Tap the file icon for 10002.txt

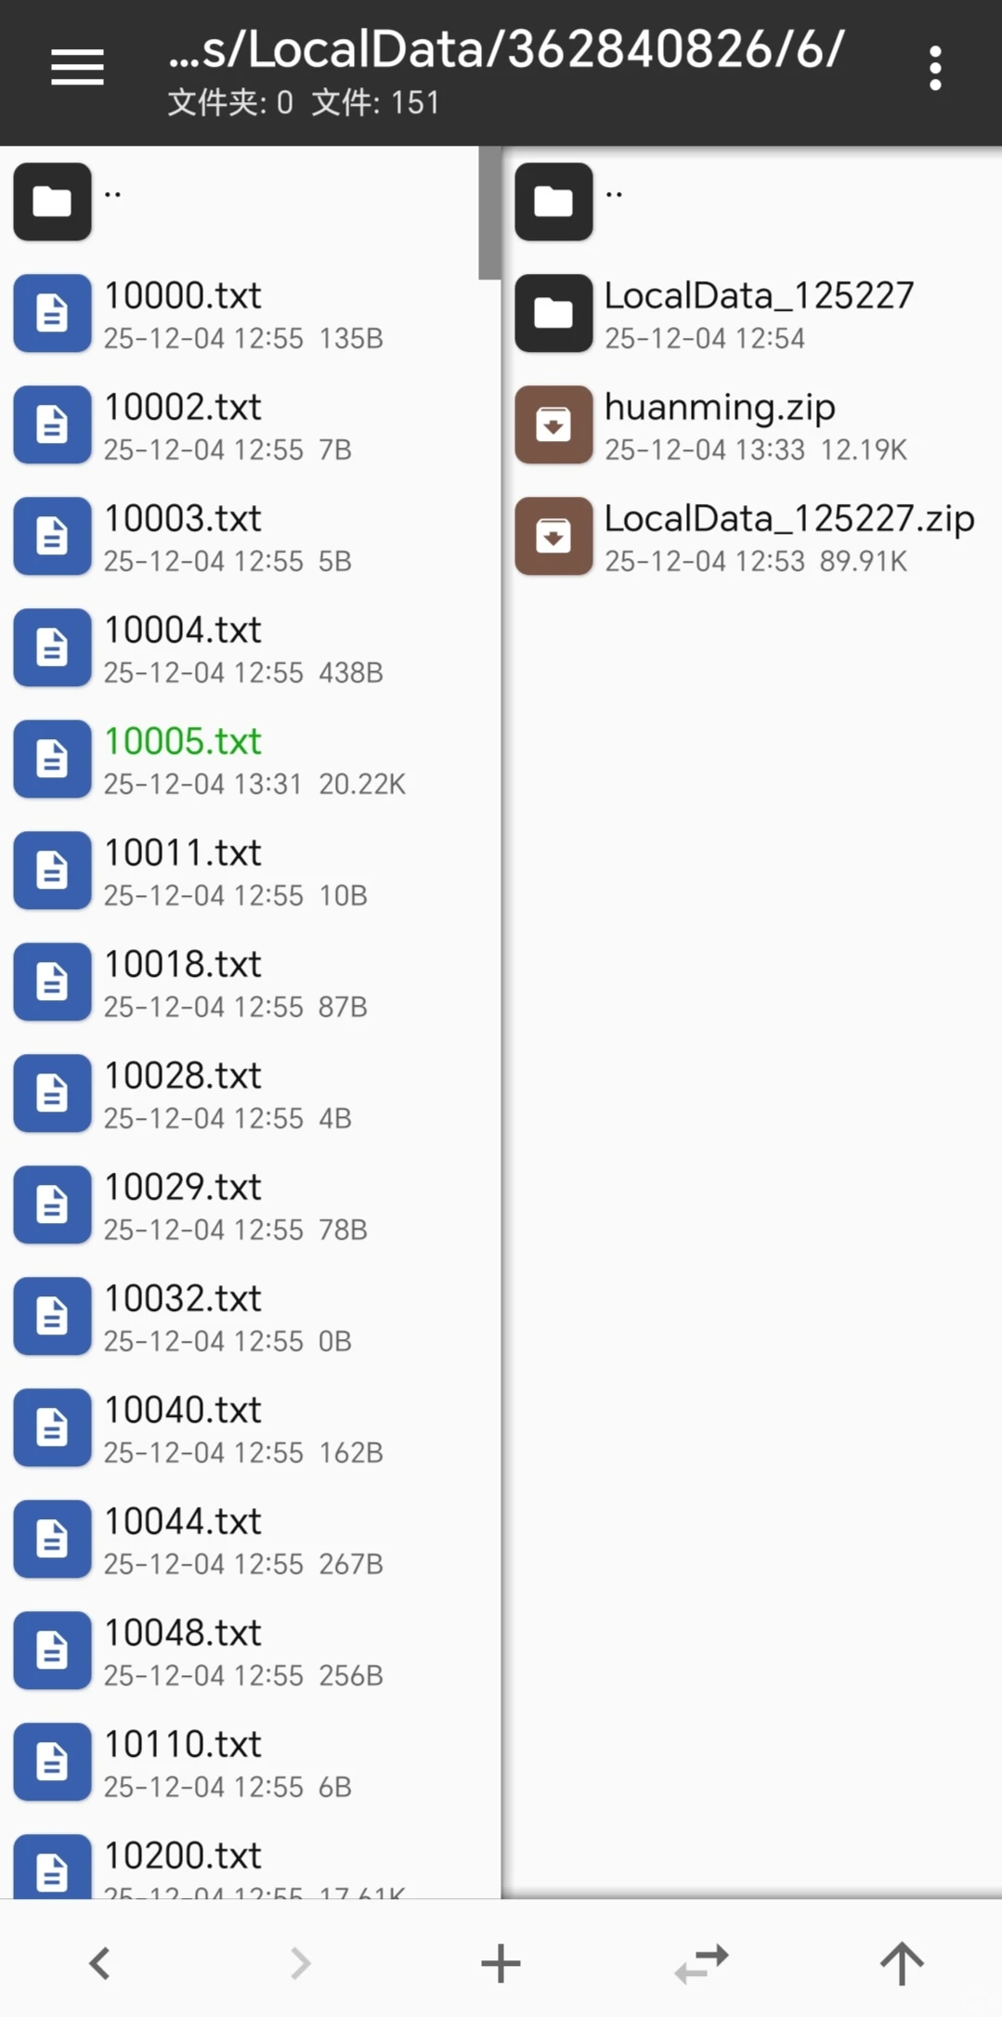(52, 424)
